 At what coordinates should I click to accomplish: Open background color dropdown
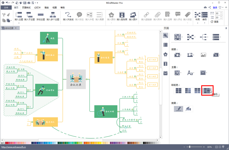tap(178, 55)
